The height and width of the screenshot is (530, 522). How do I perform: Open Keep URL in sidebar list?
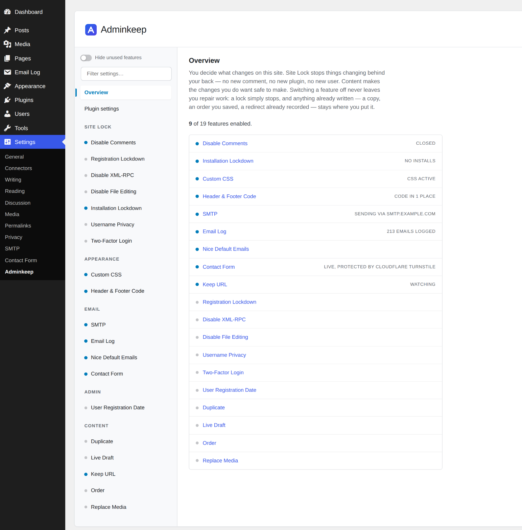103,474
